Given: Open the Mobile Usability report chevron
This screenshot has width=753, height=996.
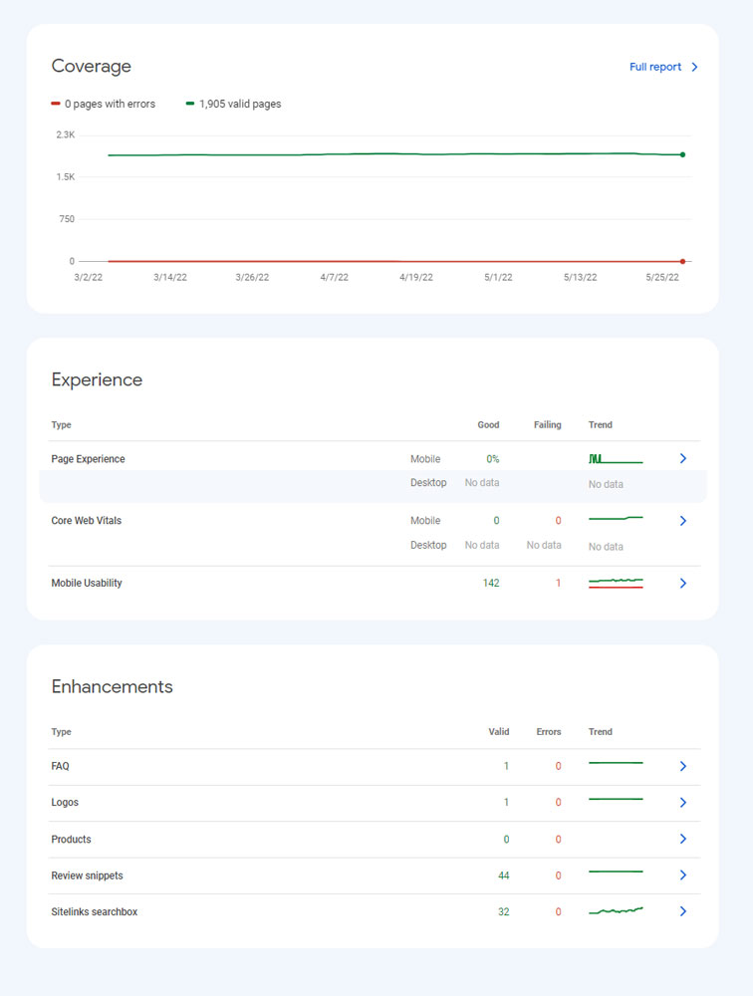Looking at the screenshot, I should click(x=683, y=583).
